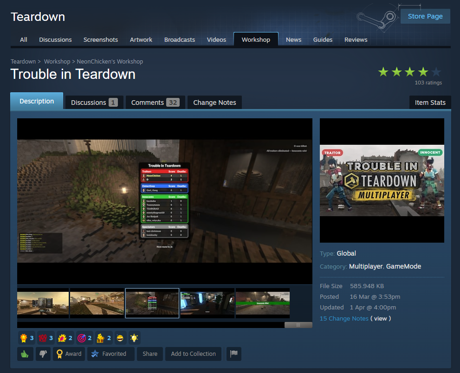
Task: Open the item Discussions tab with 1 thread
Action: point(94,103)
